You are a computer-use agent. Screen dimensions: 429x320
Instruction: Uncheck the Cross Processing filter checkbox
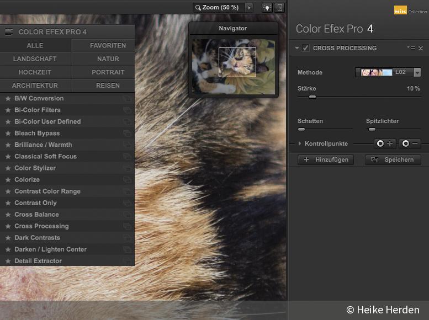(306, 49)
